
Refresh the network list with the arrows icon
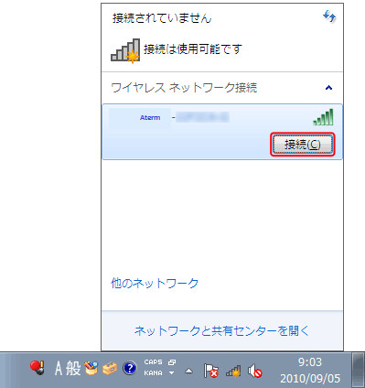pyautogui.click(x=329, y=16)
